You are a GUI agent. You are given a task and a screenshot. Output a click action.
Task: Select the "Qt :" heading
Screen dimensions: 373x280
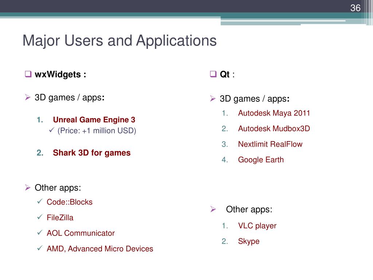tap(227, 74)
